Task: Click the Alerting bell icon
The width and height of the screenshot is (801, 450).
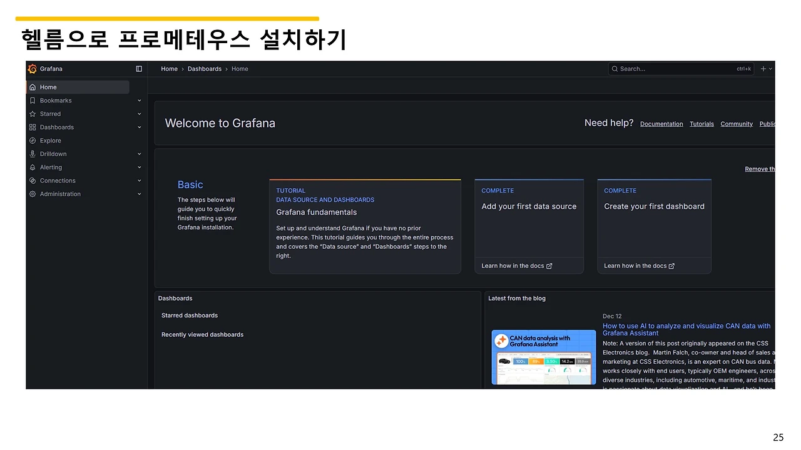Action: coord(33,167)
